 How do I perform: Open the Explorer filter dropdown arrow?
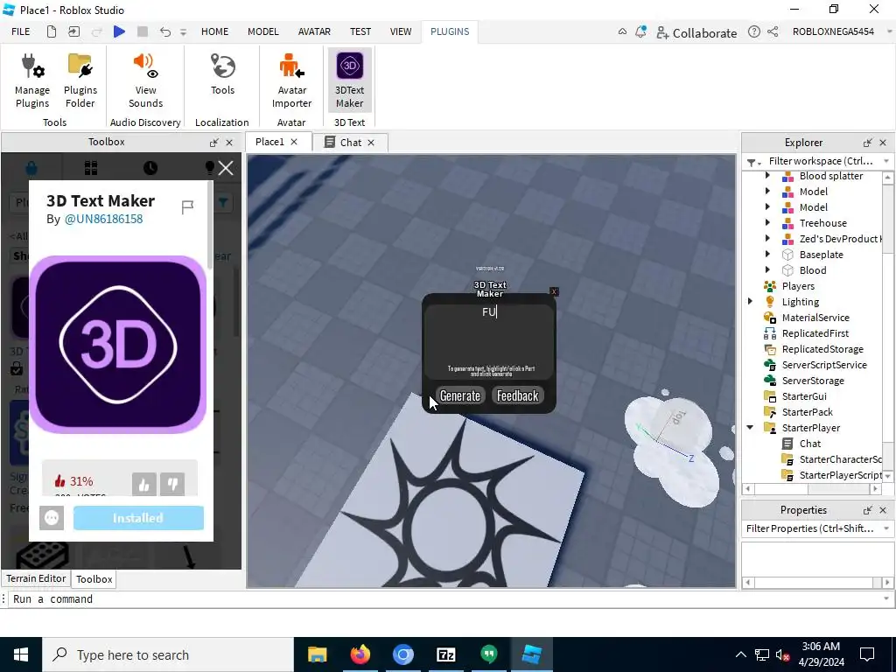[x=886, y=161]
